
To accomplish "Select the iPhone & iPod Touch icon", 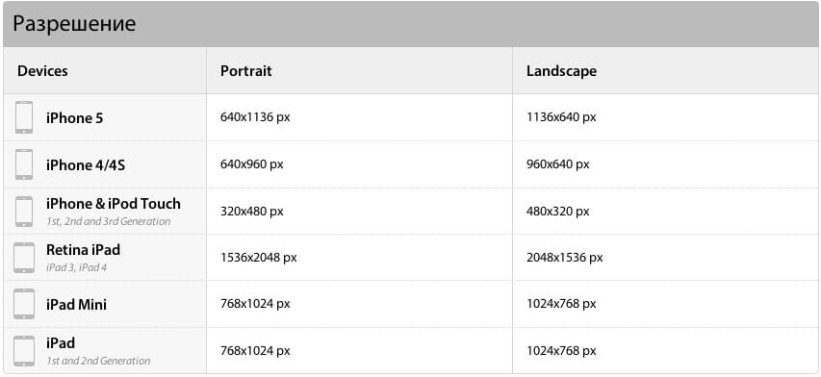I will point(24,212).
